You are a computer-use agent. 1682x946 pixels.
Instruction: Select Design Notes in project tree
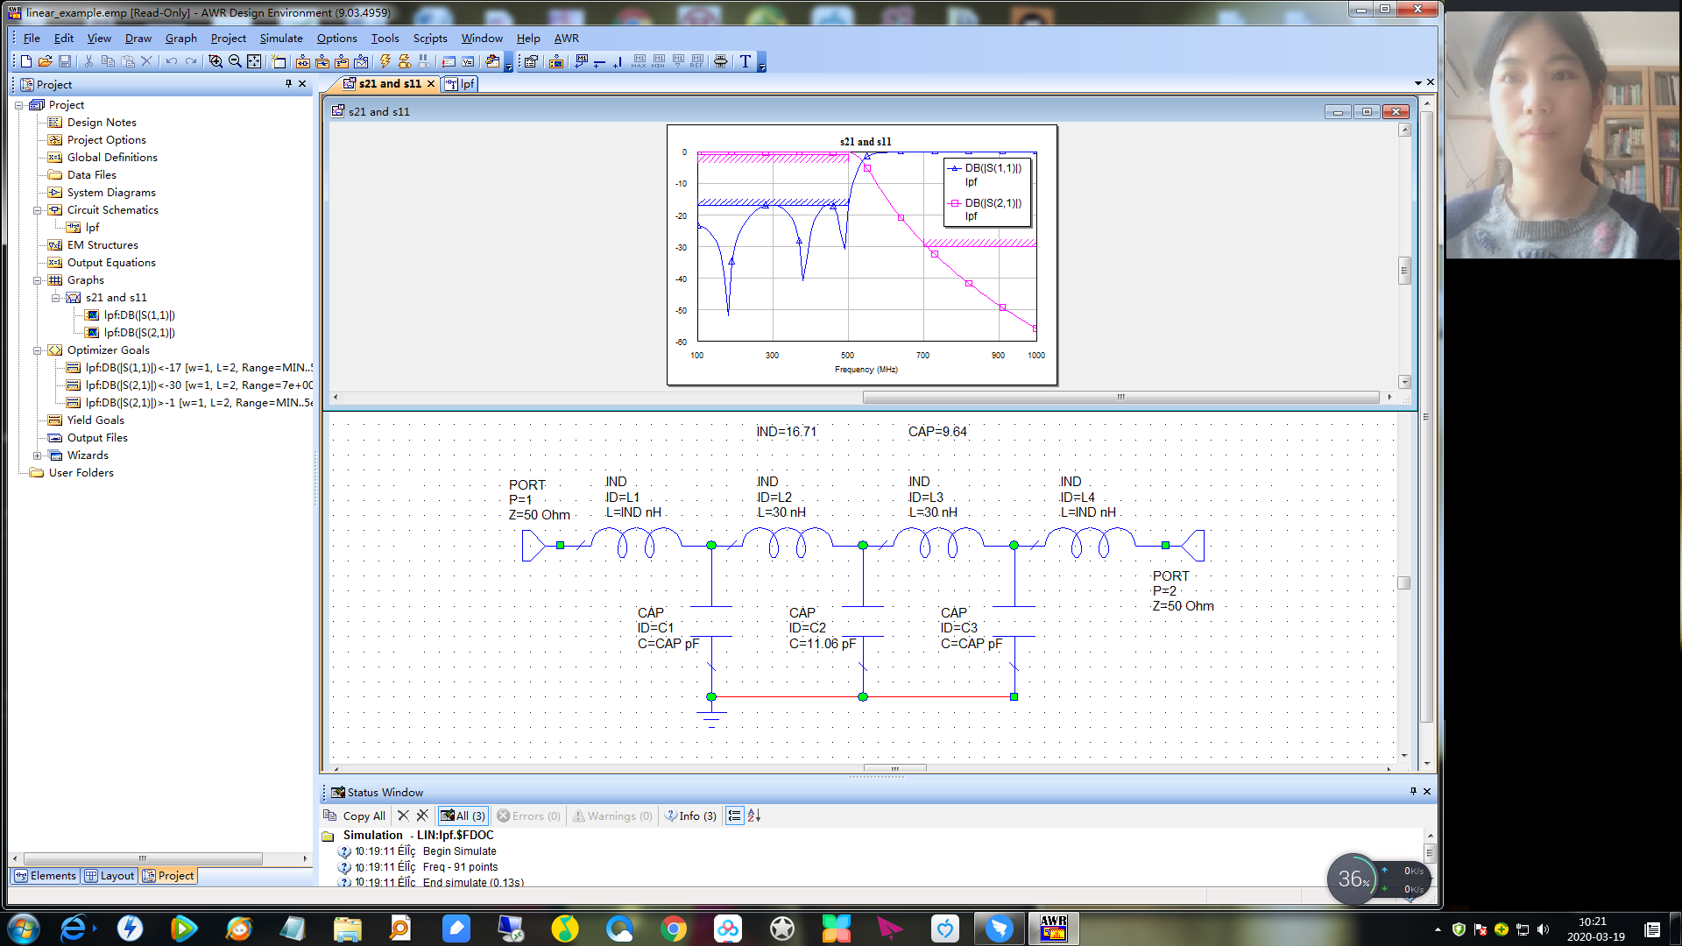pos(102,123)
